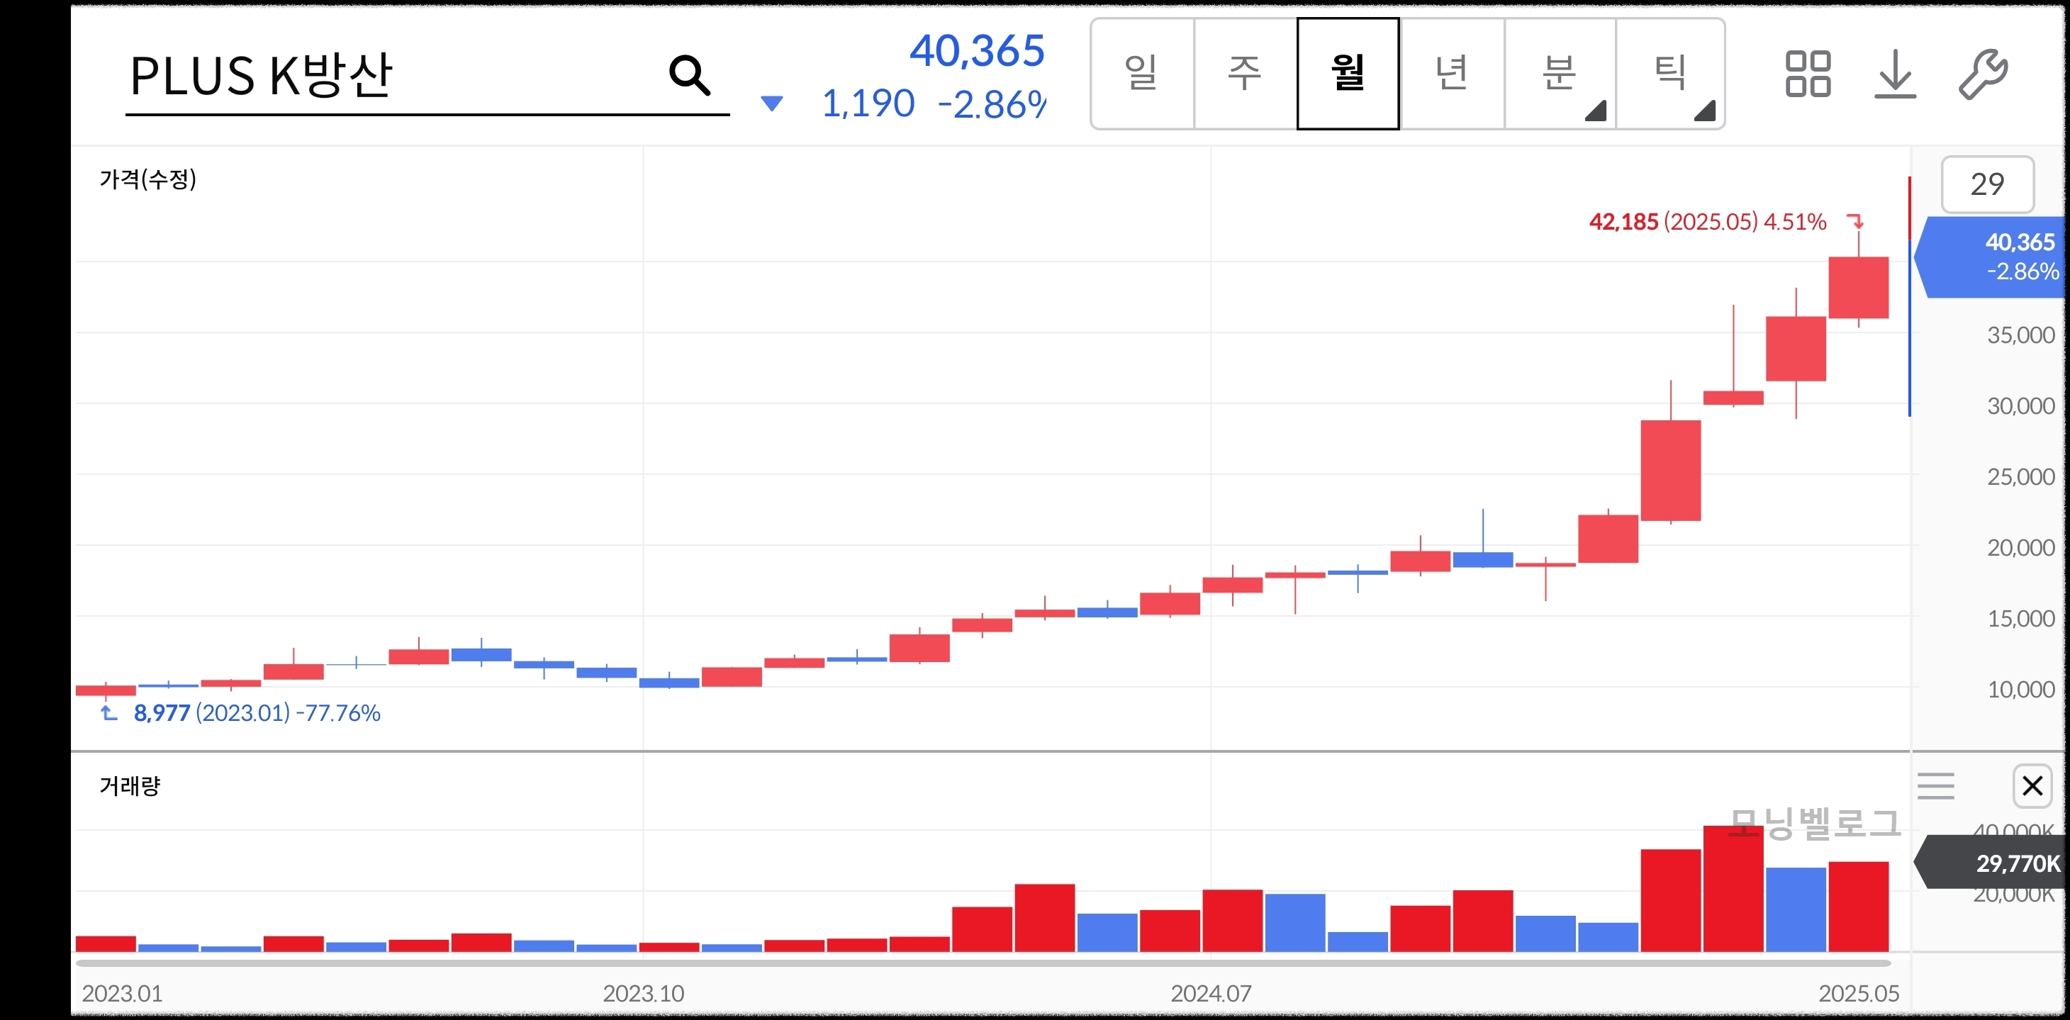The width and height of the screenshot is (2070, 1020).
Task: Switch to yearly 년 chart tab
Action: (1451, 73)
